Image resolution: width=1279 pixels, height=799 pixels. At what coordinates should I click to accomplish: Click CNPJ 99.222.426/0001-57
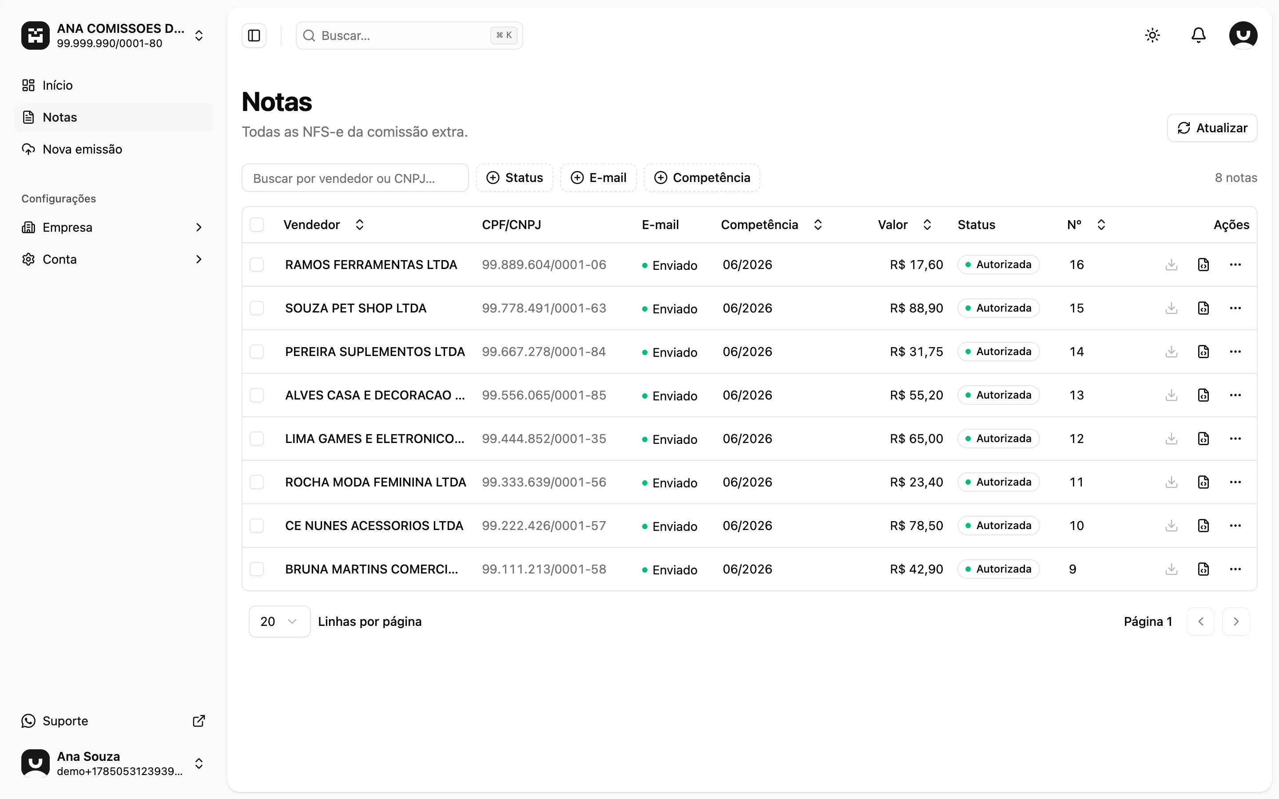[x=544, y=526]
